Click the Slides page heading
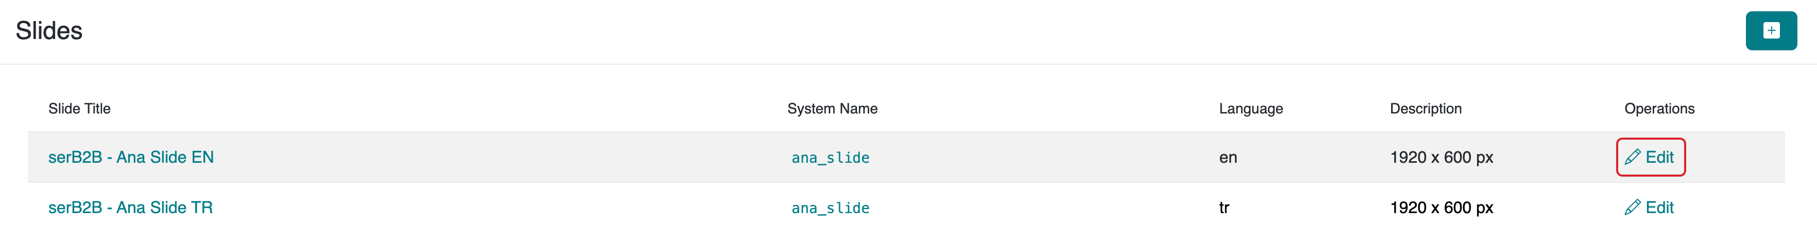The image size is (1817, 229). pos(48,31)
